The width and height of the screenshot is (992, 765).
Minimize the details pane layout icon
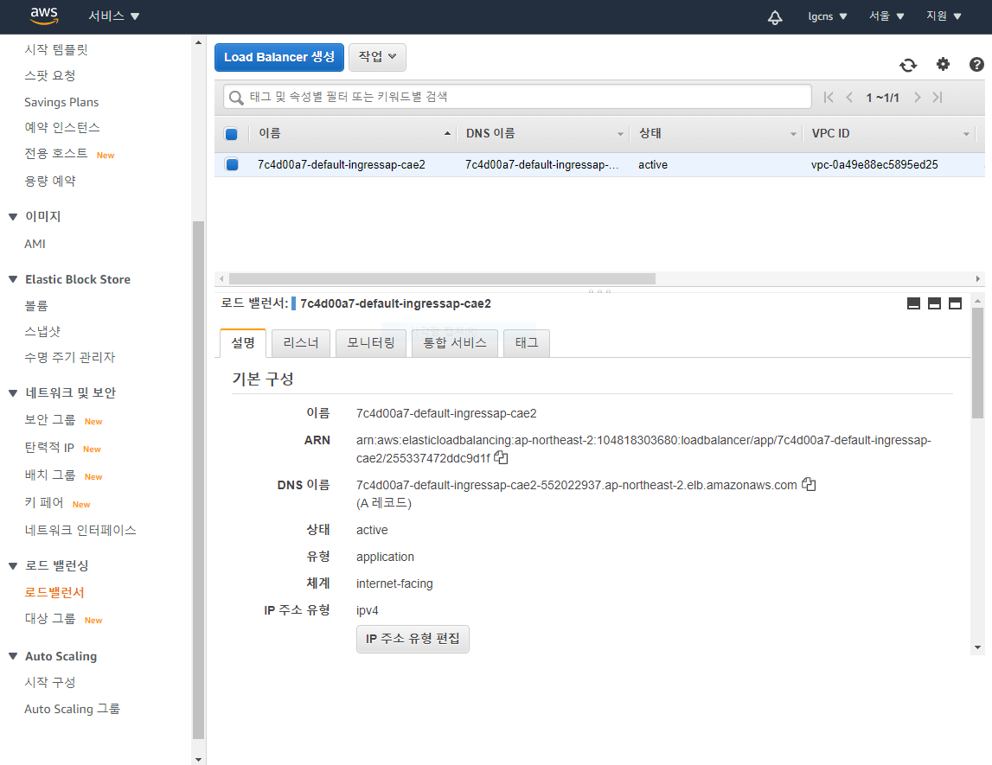[x=913, y=303]
